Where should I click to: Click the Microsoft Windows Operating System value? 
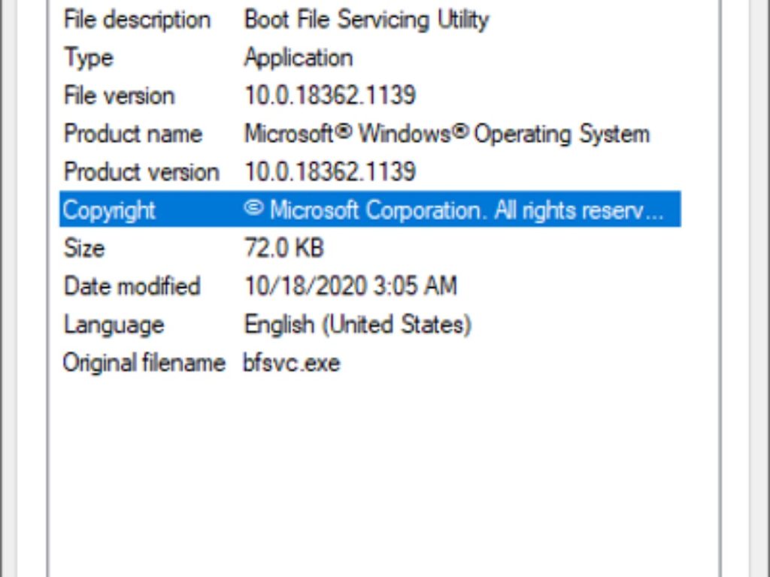[447, 134]
